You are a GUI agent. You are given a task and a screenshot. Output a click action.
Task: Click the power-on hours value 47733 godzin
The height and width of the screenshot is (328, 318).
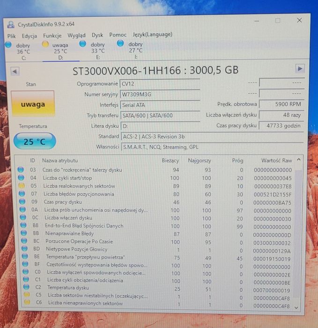click(x=281, y=126)
